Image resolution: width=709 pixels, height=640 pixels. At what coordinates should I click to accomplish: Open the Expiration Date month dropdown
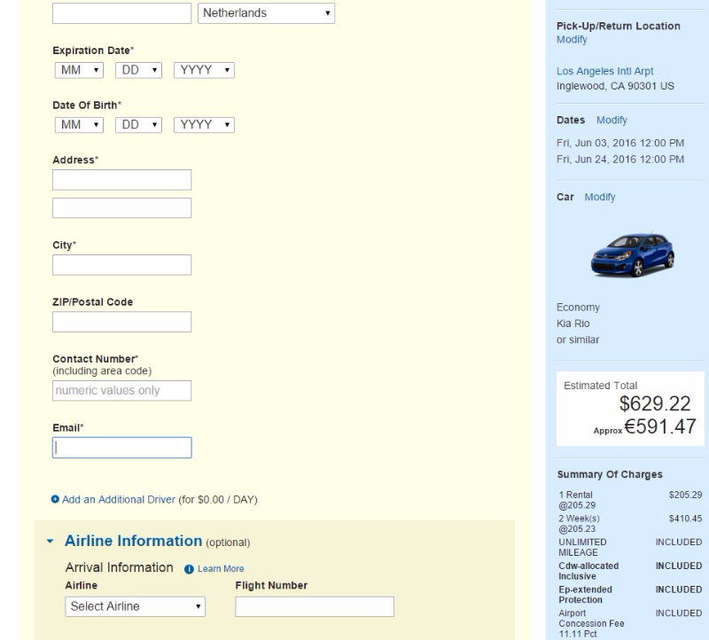[x=78, y=69]
